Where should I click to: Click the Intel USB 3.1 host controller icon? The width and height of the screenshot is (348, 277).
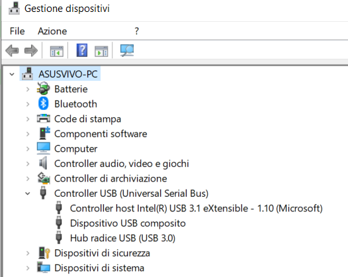coord(59,207)
